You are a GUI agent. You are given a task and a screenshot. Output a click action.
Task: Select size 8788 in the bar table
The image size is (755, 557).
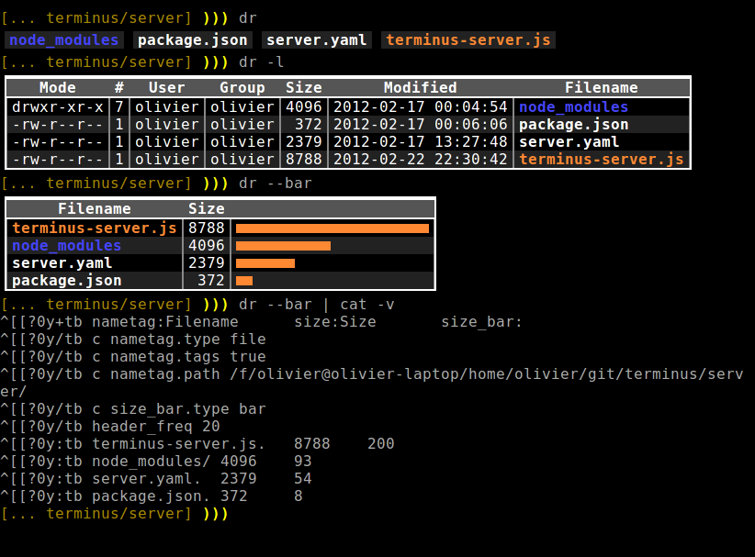point(207,228)
